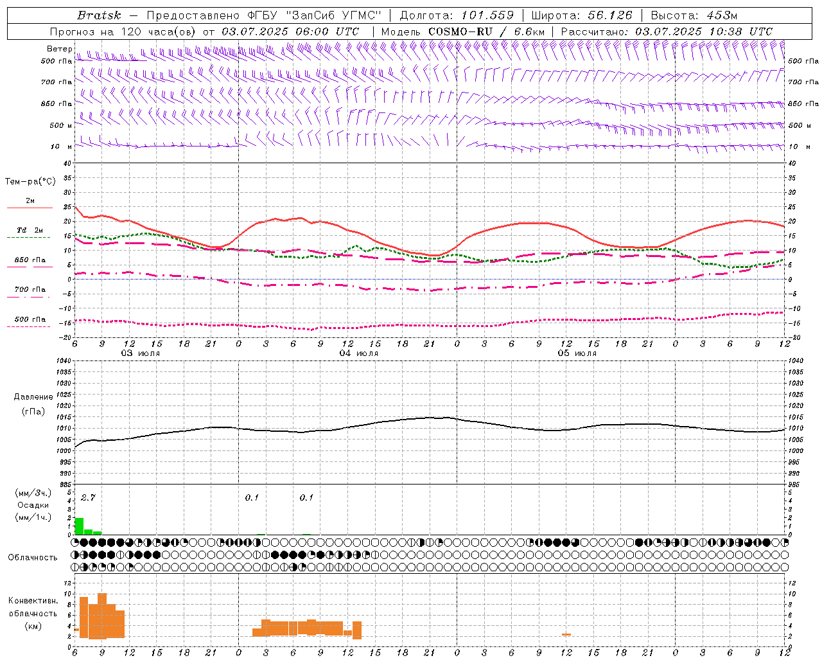The width and height of the screenshot is (822, 658).
Task: Click the tallest green precipitation bar
Action: 79,526
